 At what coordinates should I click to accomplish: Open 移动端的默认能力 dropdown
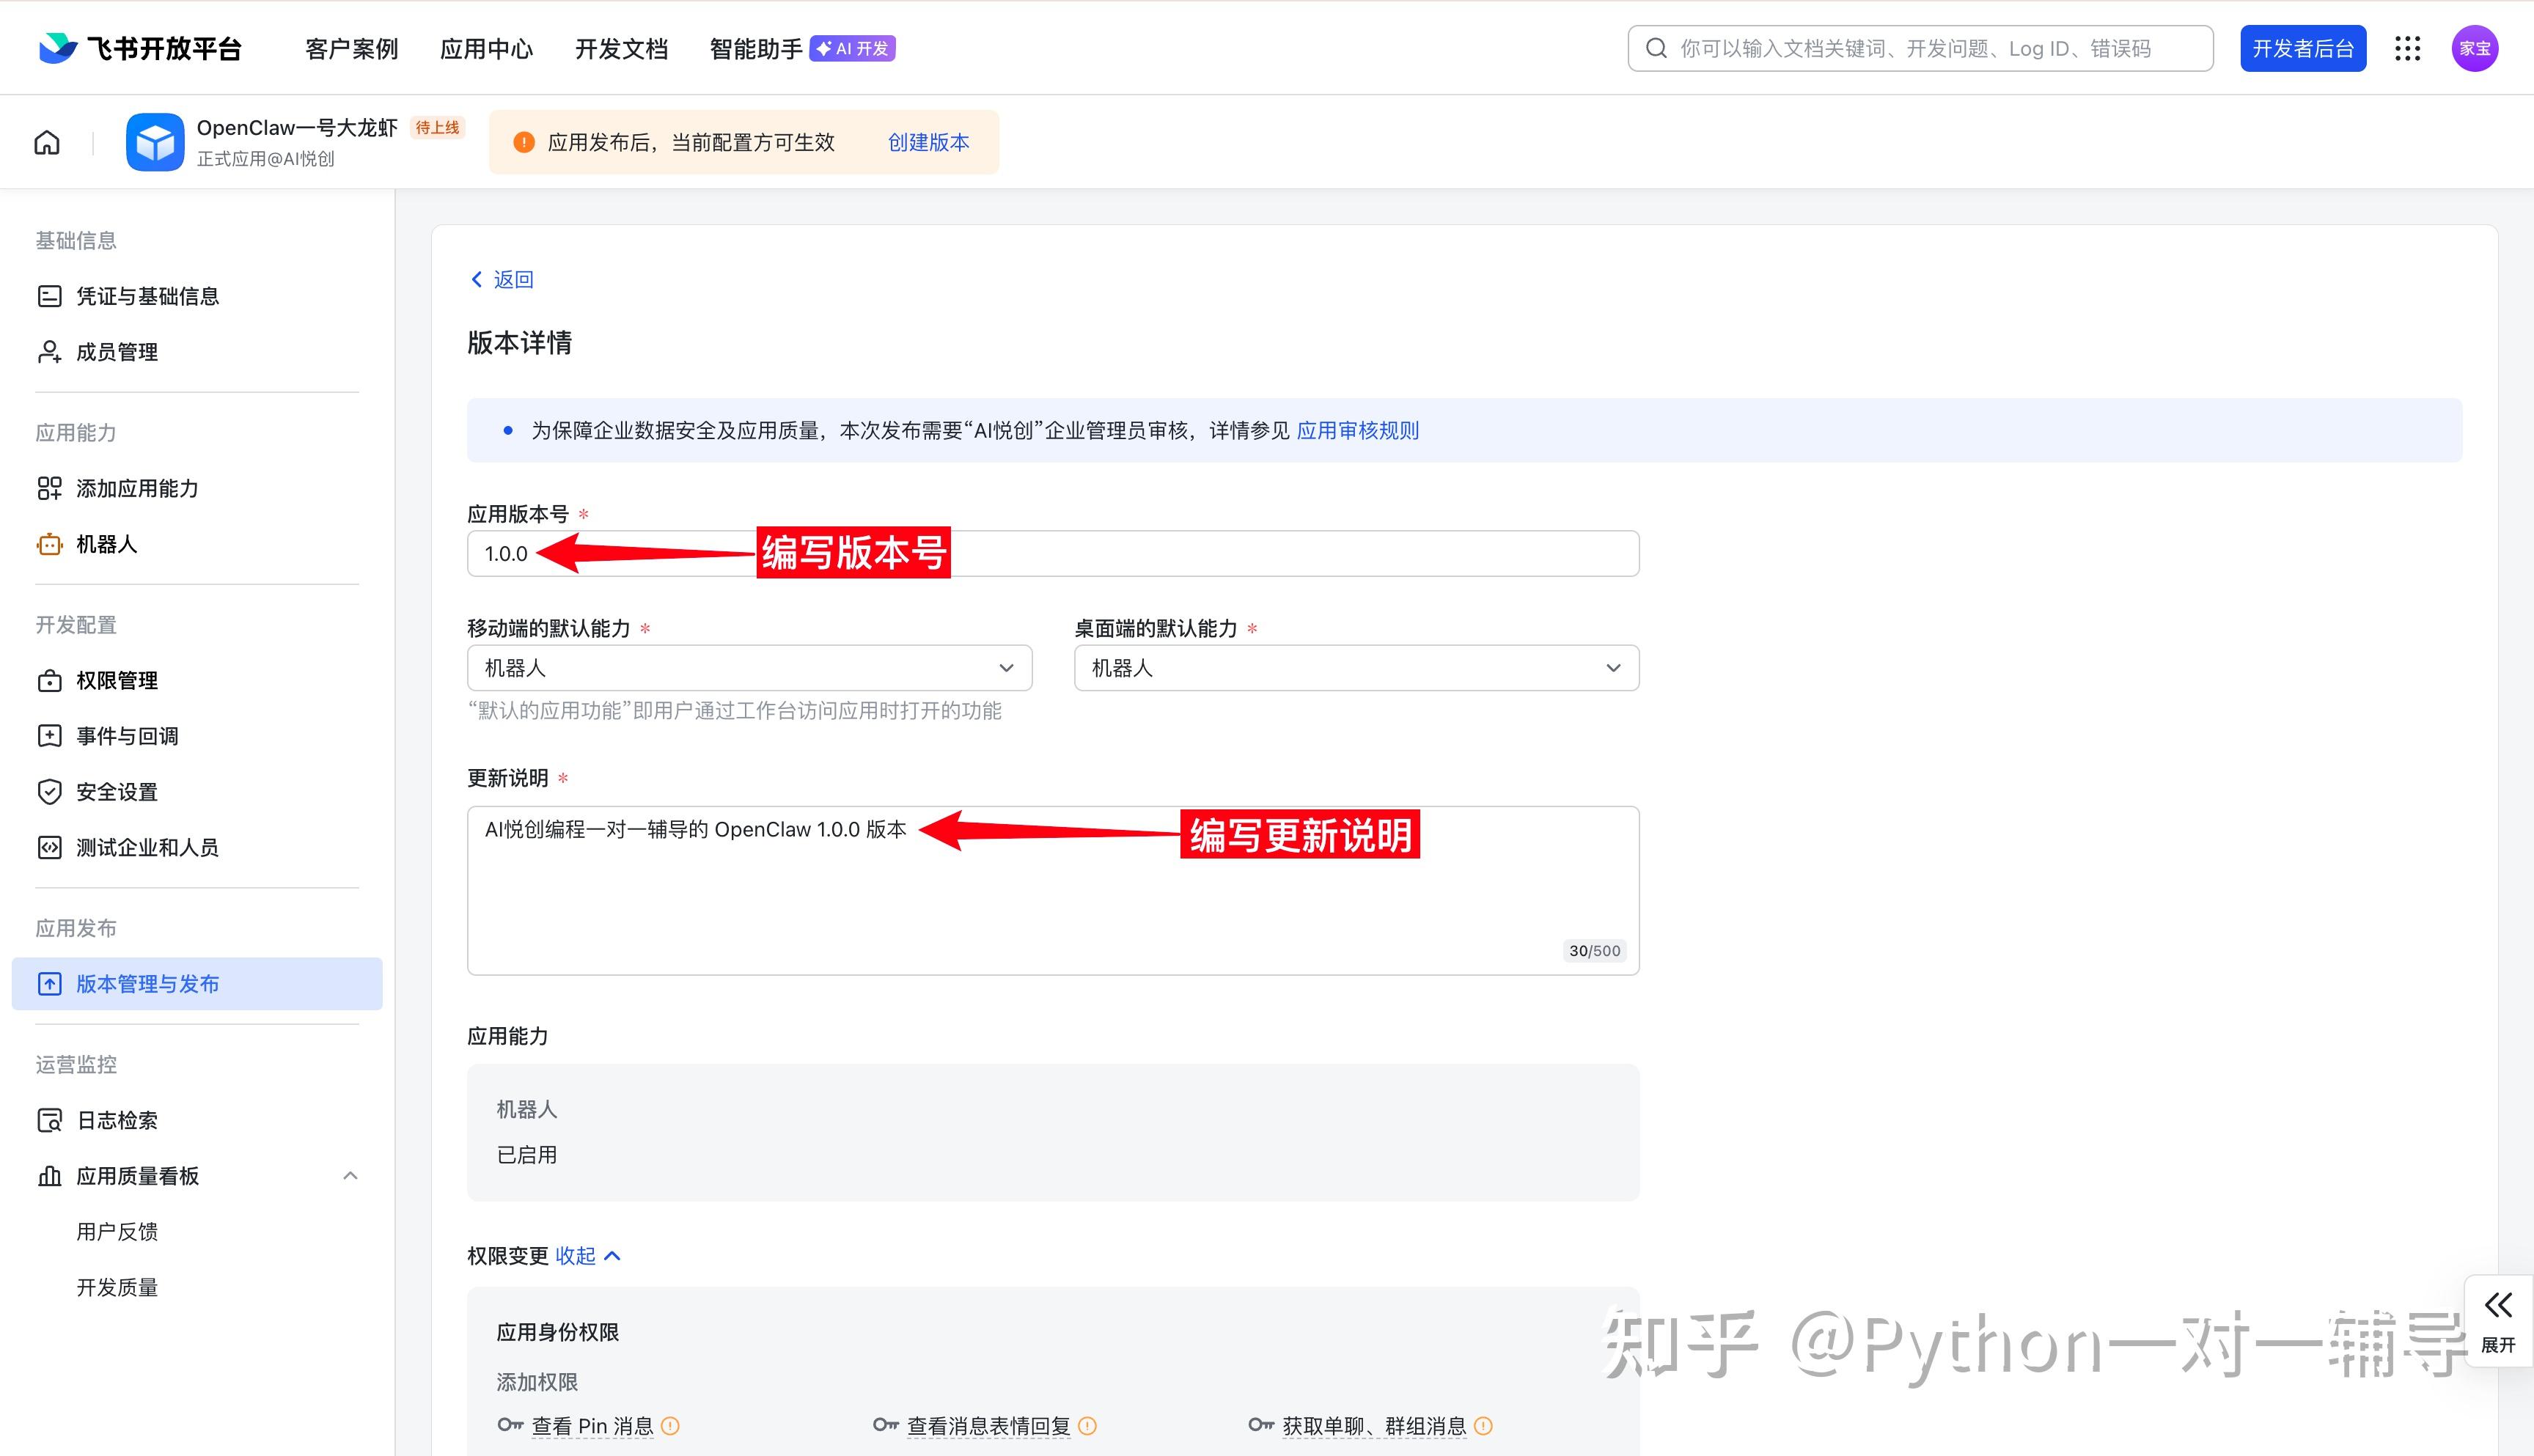(749, 668)
